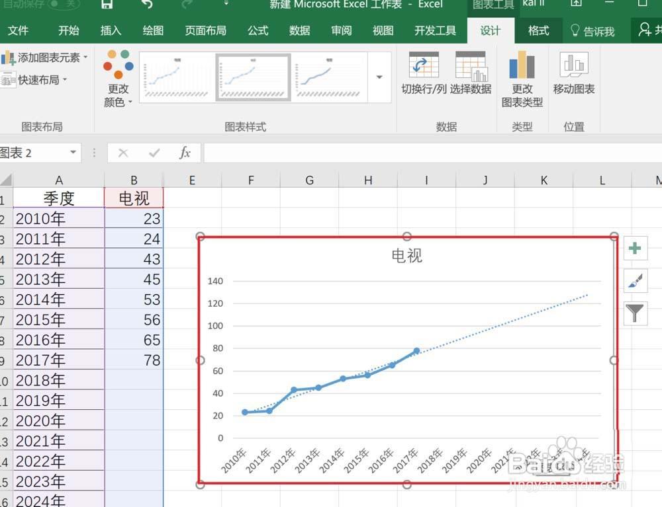662x507 pixels.
Task: Switch to the 页面布局 tab
Action: [206, 30]
